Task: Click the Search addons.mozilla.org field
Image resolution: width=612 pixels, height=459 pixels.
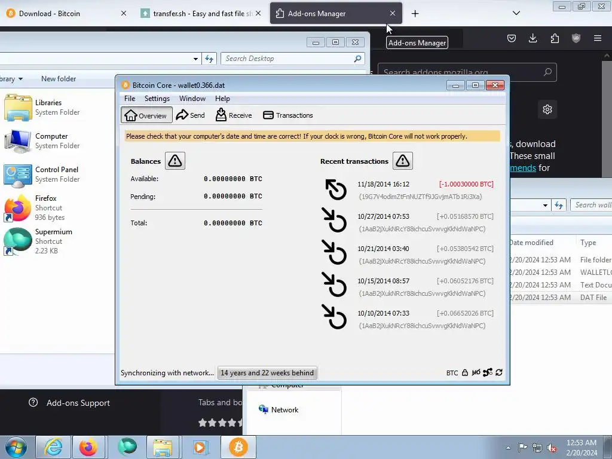Action: coord(467,72)
